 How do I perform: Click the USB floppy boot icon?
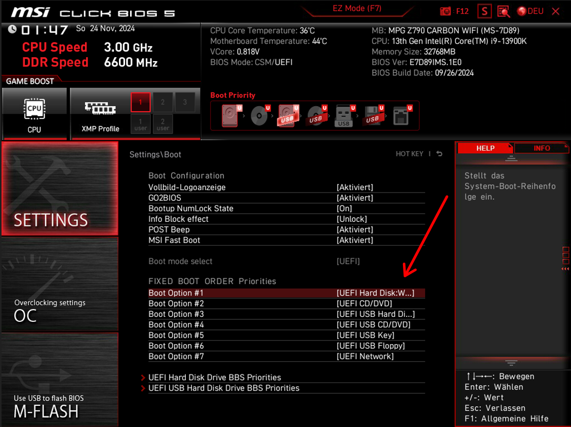pyautogui.click(x=373, y=116)
